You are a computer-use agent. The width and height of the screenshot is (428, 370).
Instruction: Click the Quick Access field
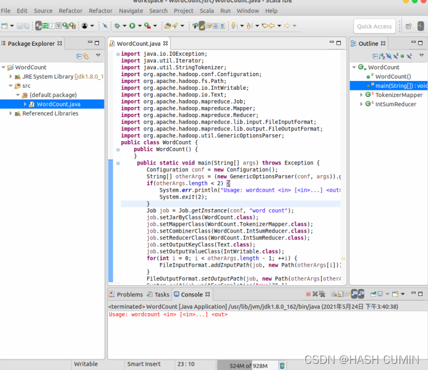pos(374,26)
